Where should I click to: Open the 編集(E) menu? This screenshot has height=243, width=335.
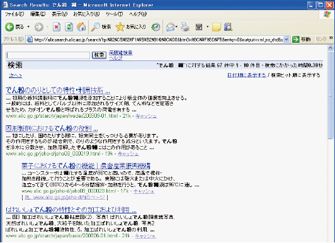click(38, 14)
